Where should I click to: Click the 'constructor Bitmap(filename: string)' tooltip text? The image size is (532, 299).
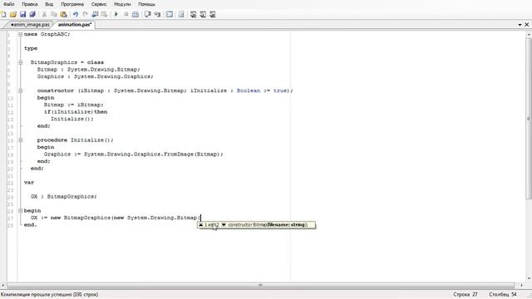[x=268, y=225]
